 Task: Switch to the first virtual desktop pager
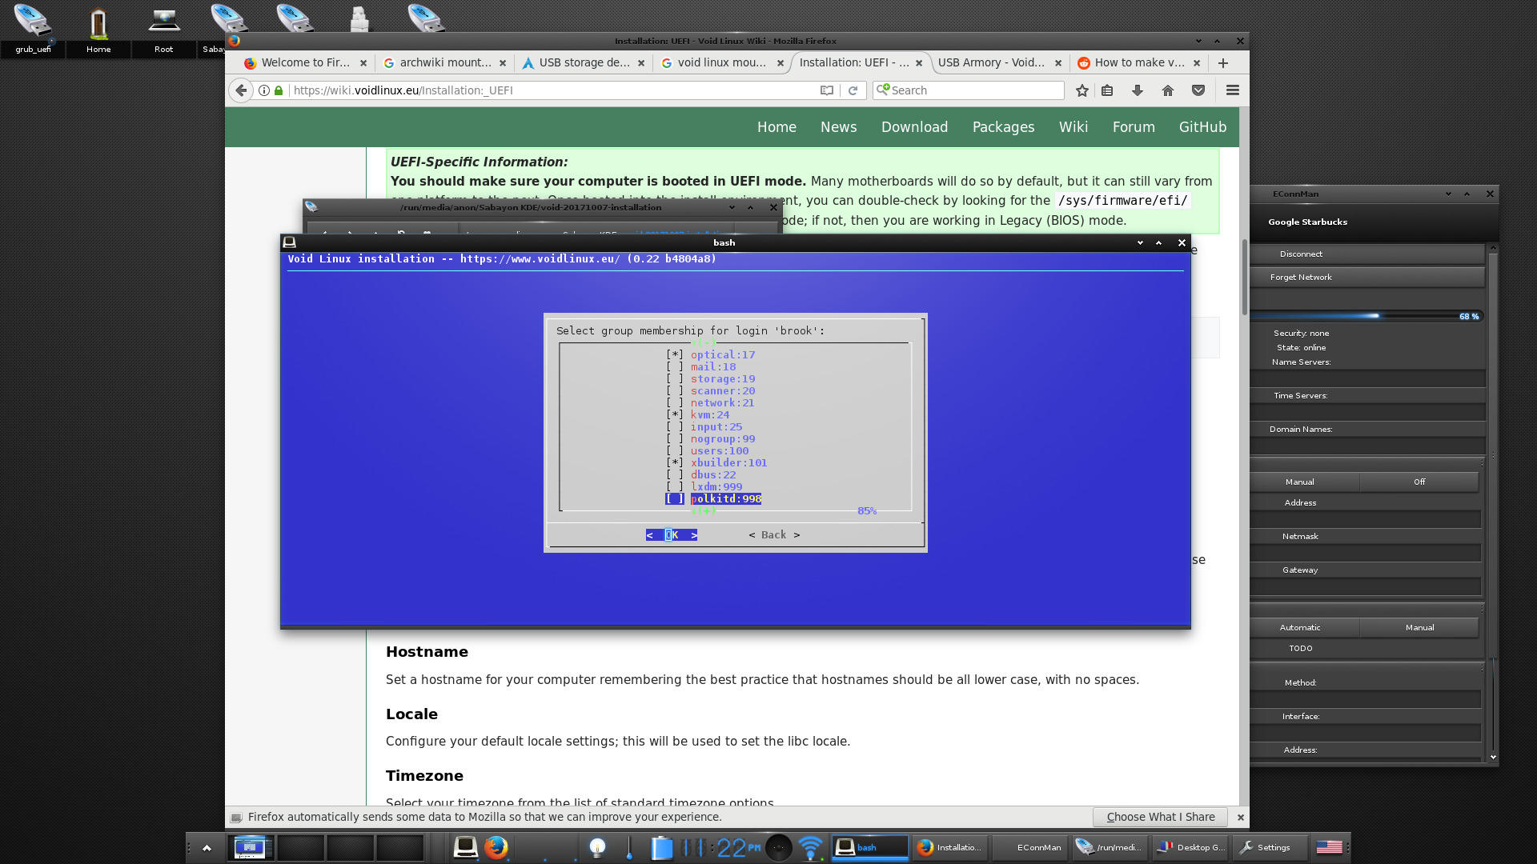click(251, 847)
